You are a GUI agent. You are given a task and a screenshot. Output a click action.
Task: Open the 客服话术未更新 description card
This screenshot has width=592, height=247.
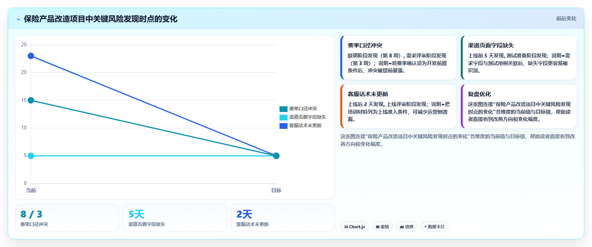398,106
